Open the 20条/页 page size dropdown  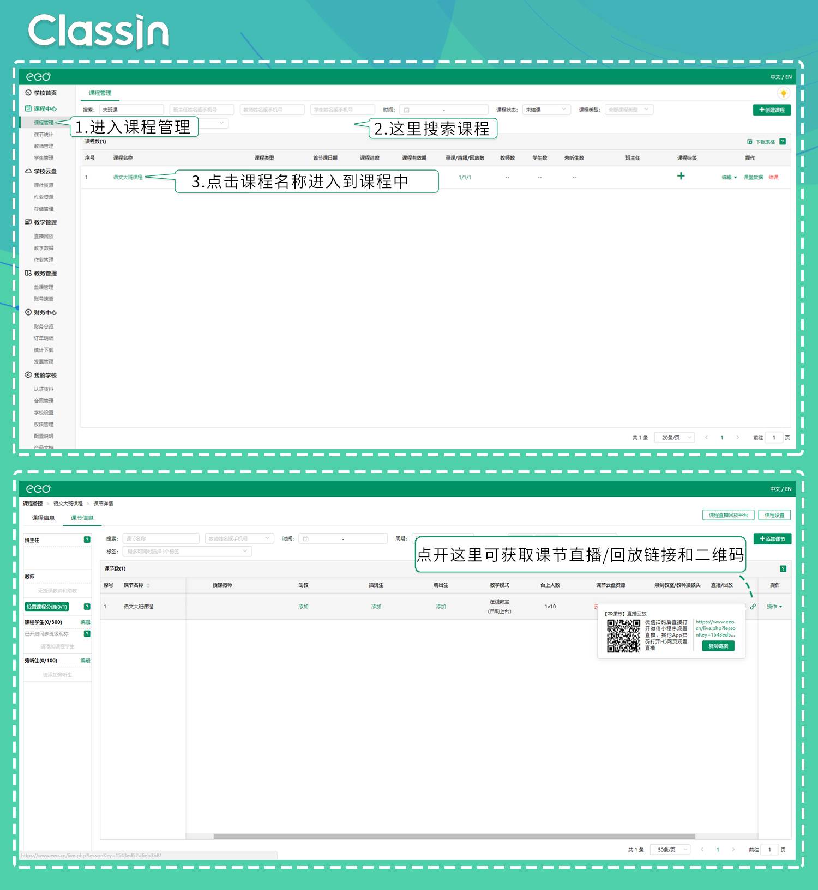(x=675, y=438)
